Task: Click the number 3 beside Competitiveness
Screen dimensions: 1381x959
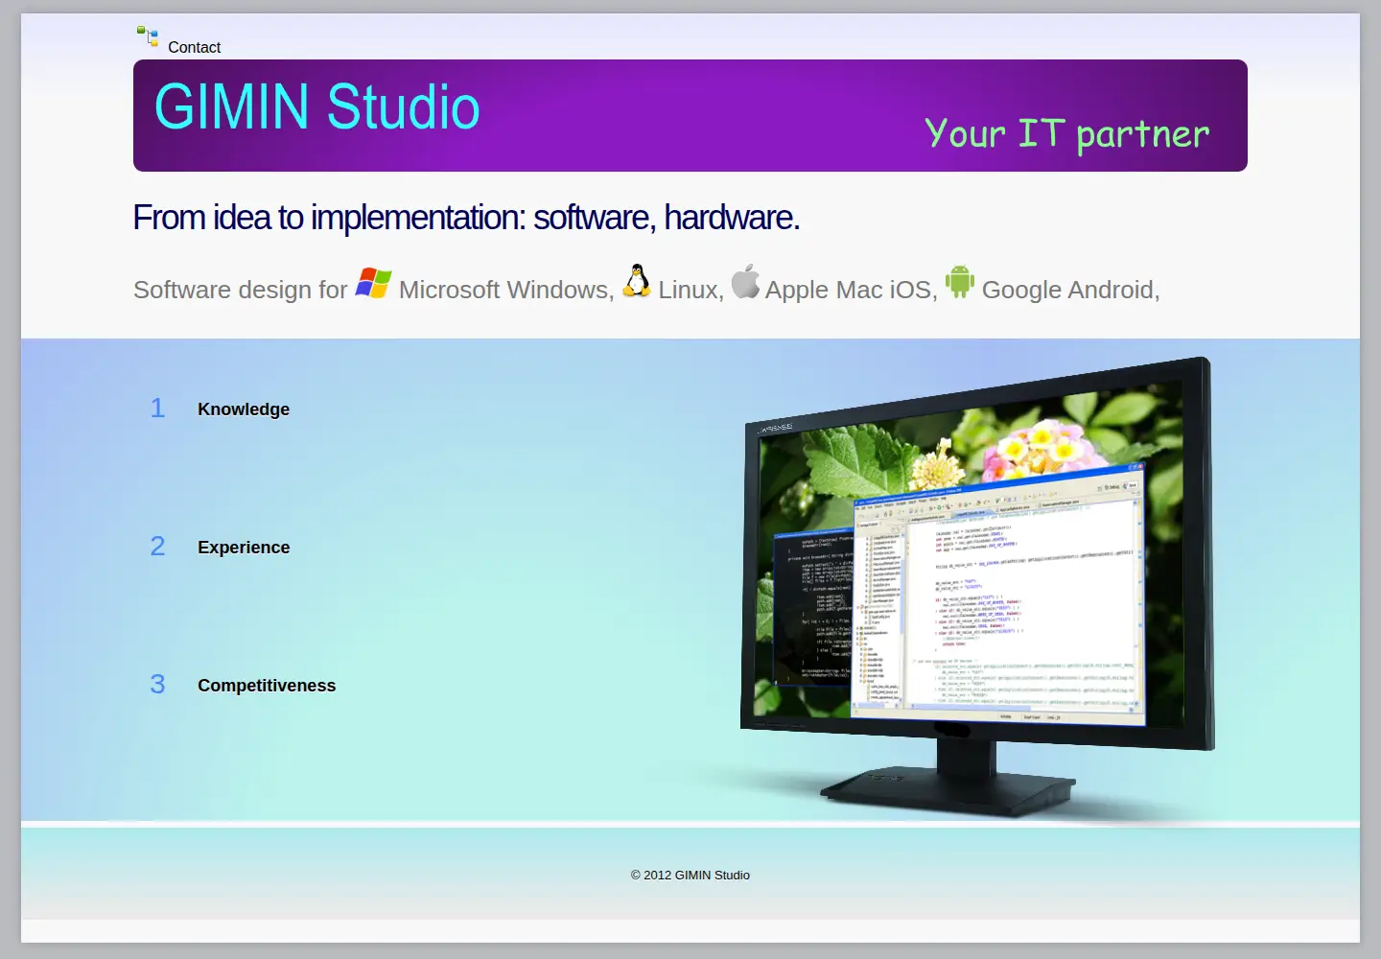Action: (x=158, y=685)
